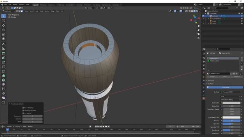Click the Assign material button
Viewport: 244px width, 137px height.
tap(212, 77)
